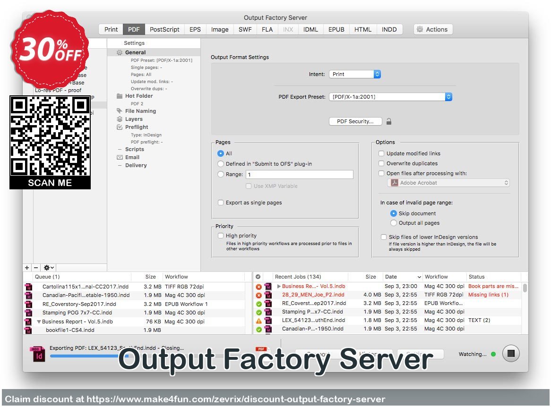Click the PDF Security lock icon
The image size is (551, 407).
click(x=389, y=121)
